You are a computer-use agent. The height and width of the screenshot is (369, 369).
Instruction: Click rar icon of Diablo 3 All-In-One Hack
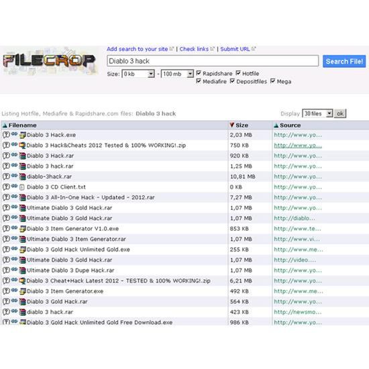[23, 197]
